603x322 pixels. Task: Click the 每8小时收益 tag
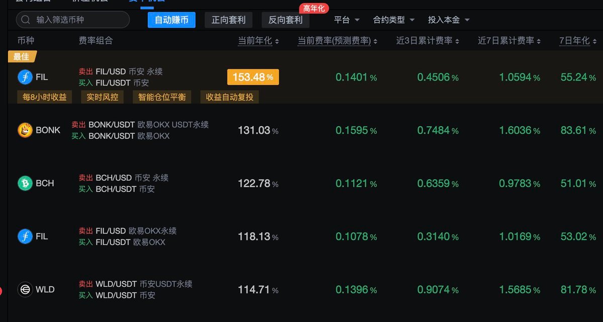pos(45,97)
